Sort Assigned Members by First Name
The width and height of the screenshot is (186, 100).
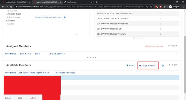coord(11,54)
